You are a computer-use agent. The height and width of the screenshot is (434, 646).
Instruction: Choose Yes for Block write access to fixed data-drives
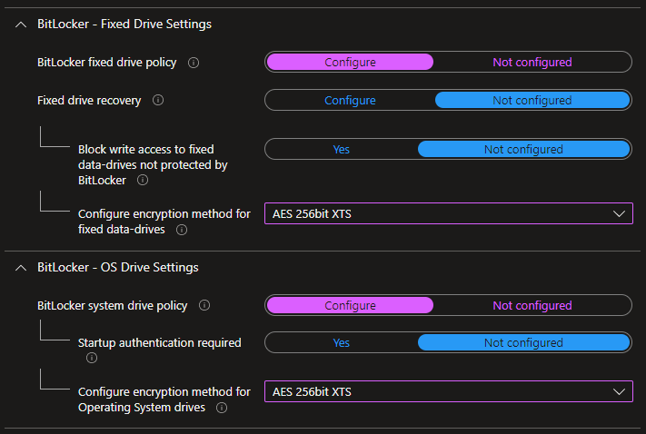(341, 150)
